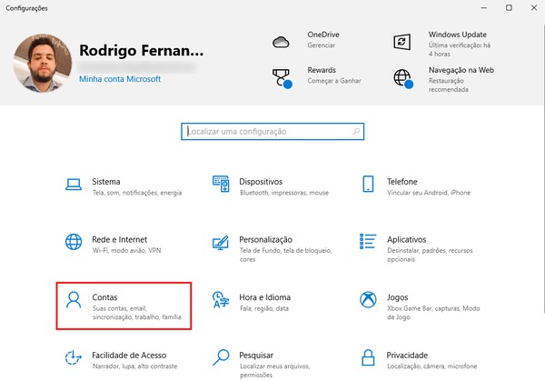
Task: Click the user profile picture
Action: point(43,63)
